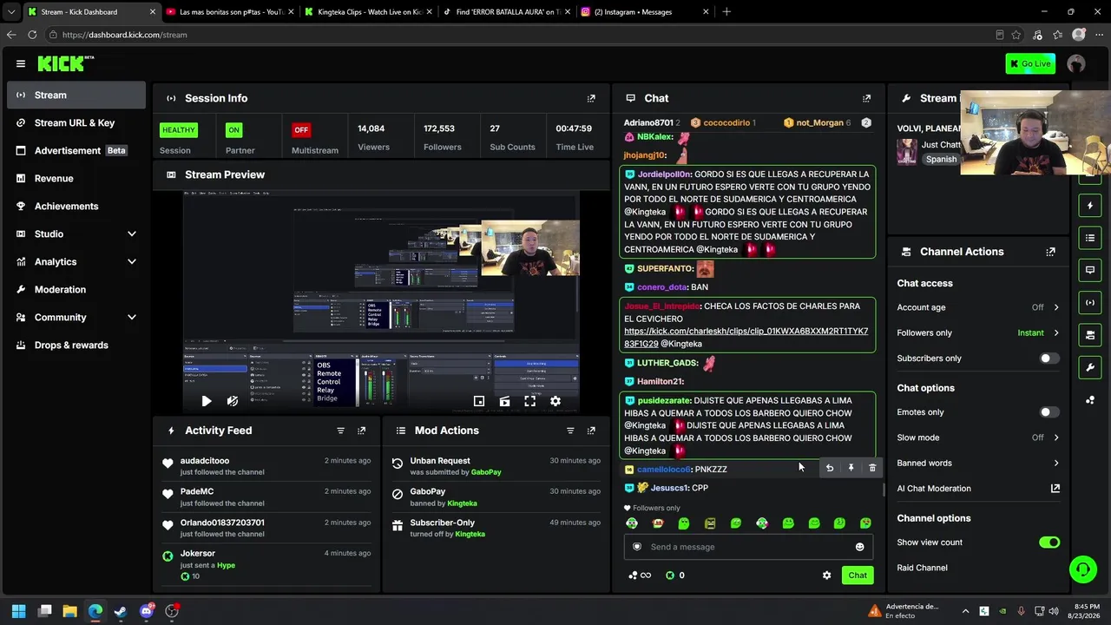Open the emoji picker in chat input
Image resolution: width=1111 pixels, height=625 pixels.
pos(859,547)
